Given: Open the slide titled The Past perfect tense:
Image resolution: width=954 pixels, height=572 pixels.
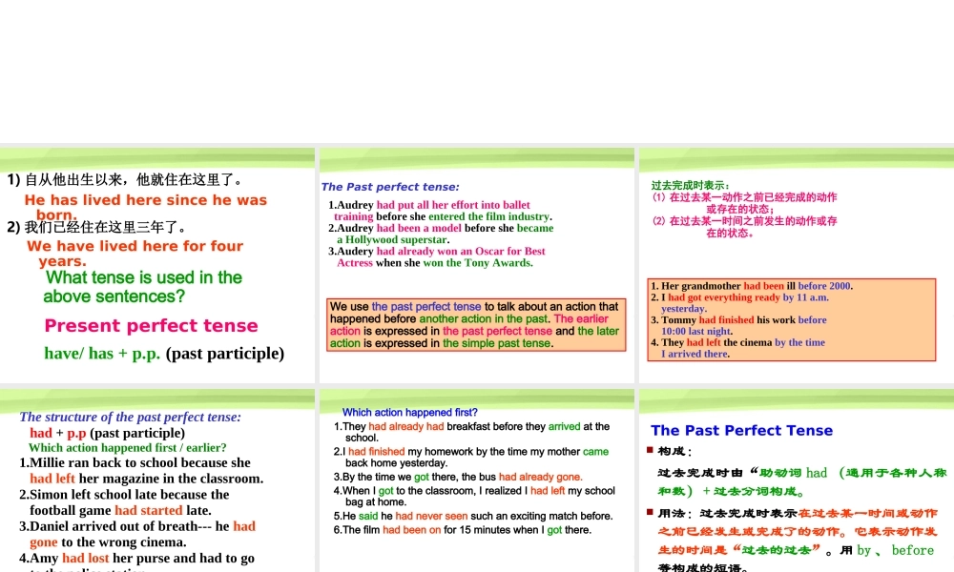Looking at the screenshot, I should click(x=476, y=265).
